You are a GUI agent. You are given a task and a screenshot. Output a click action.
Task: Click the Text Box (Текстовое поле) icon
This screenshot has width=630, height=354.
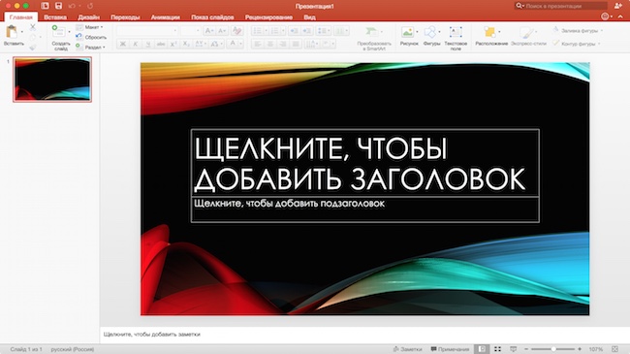(456, 32)
